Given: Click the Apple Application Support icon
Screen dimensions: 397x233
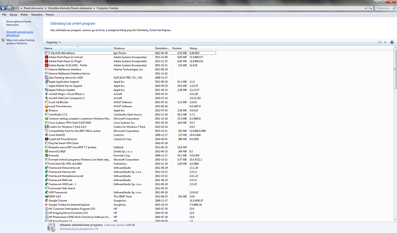Looking at the screenshot, I should coord(46,82).
